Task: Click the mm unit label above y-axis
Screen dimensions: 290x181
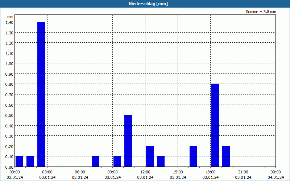Action: coord(11,17)
